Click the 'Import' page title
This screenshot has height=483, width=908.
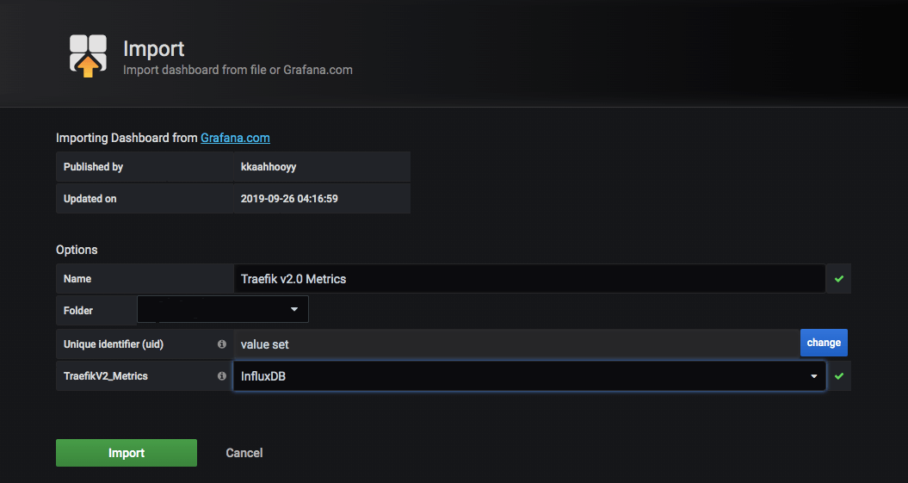click(153, 49)
